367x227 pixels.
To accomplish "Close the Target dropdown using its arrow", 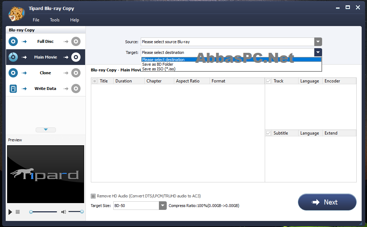I will tap(318, 52).
